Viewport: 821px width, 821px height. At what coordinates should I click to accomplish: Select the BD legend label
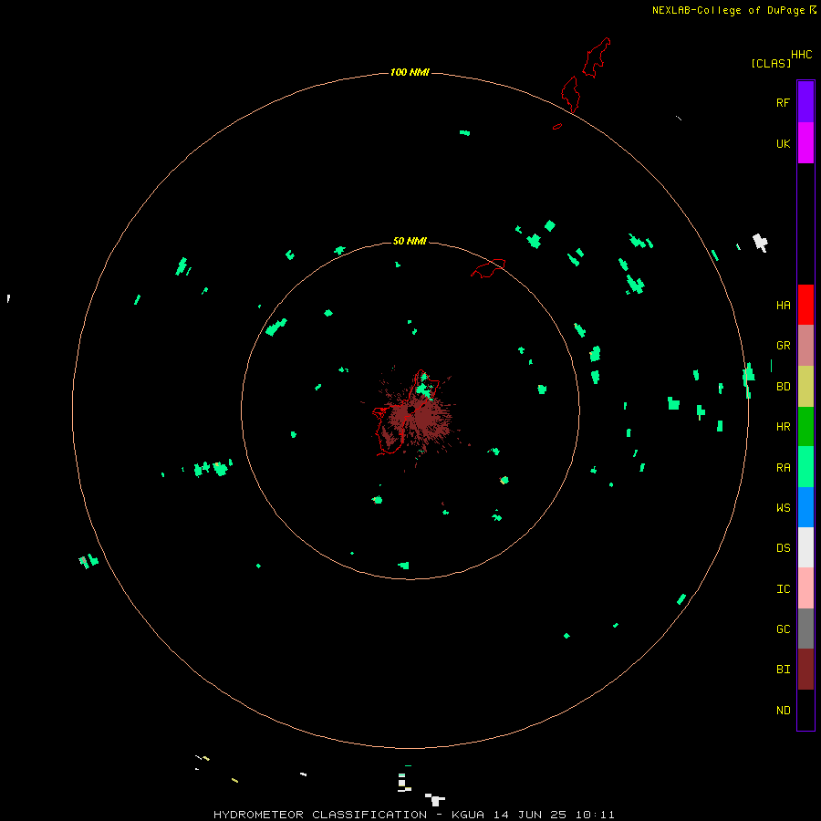click(x=783, y=386)
